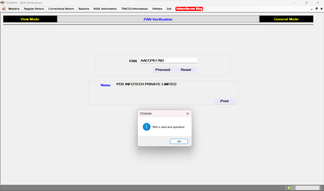Open the Corrections Return menu
The width and height of the screenshot is (324, 191).
[x=61, y=9]
